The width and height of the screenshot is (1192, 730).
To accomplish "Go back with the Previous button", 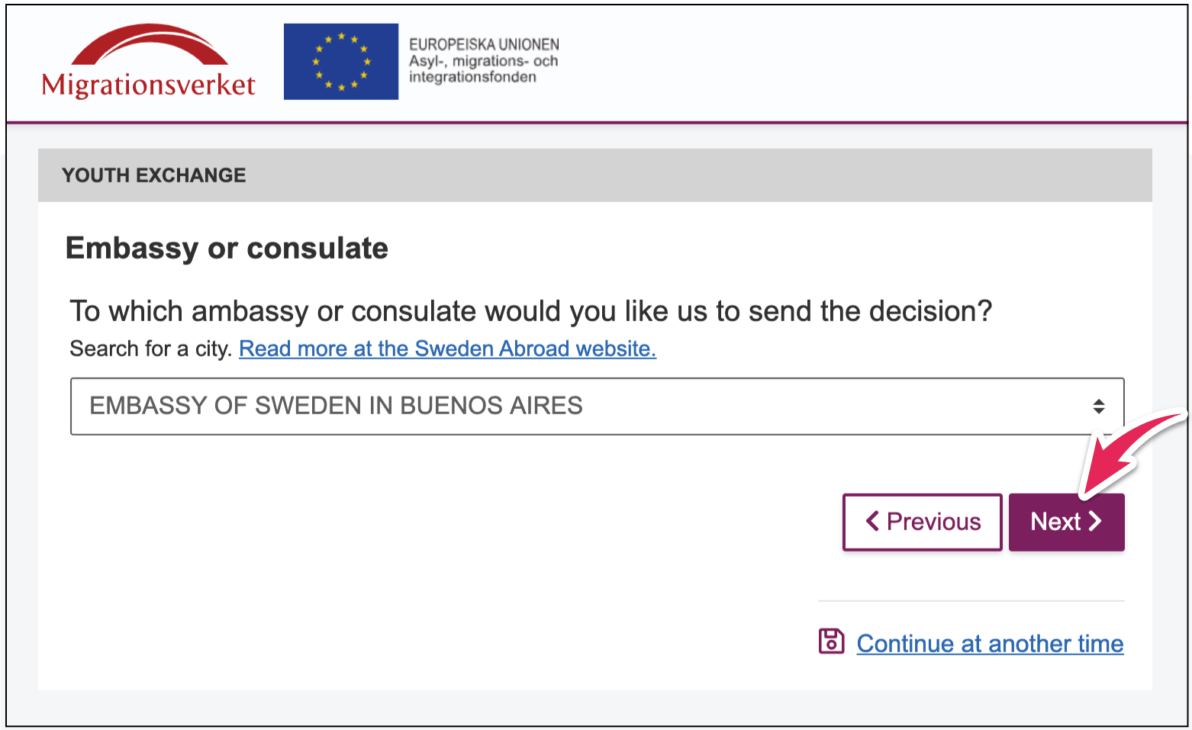I will 922,522.
